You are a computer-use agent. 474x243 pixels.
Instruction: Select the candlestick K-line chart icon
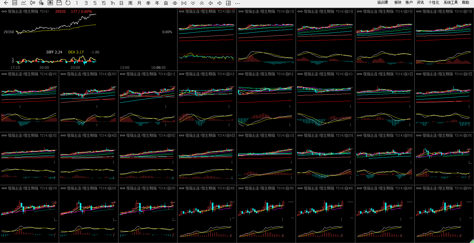(x=32, y=3)
